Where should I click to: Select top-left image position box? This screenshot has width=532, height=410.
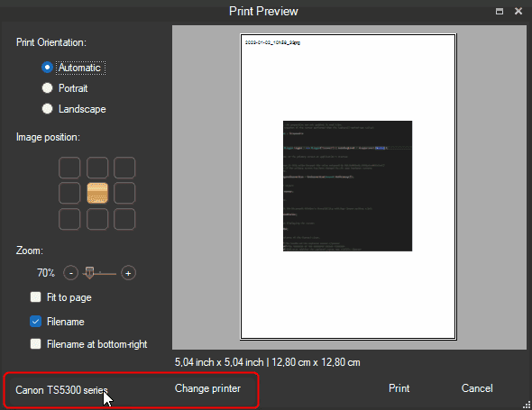[x=69, y=168]
